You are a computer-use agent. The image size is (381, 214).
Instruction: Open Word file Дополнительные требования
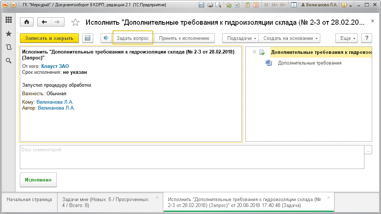[x=310, y=63]
